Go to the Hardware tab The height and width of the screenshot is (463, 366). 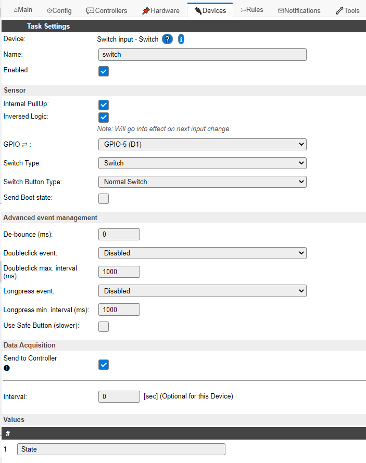click(x=161, y=10)
